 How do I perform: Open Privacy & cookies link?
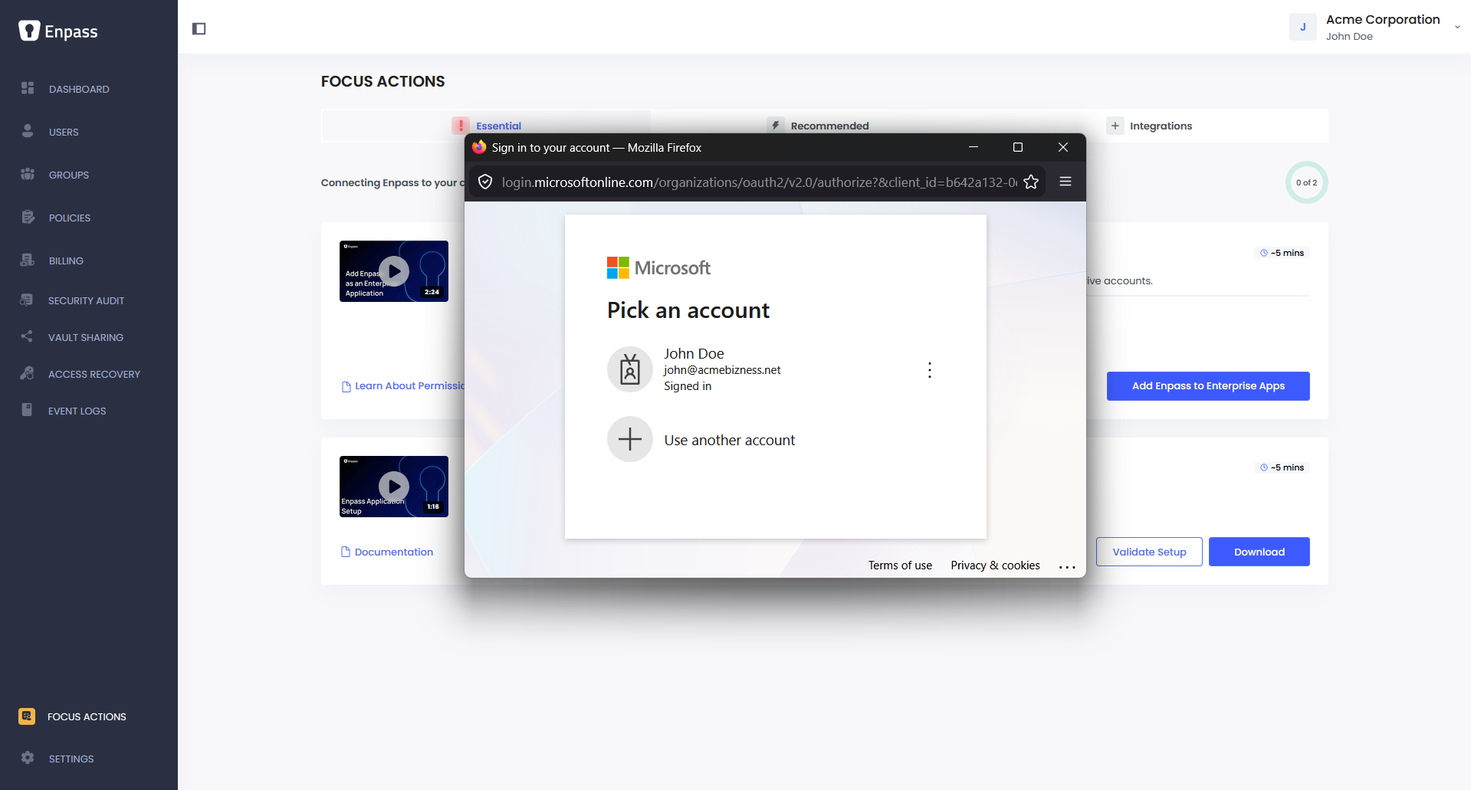click(x=995, y=565)
